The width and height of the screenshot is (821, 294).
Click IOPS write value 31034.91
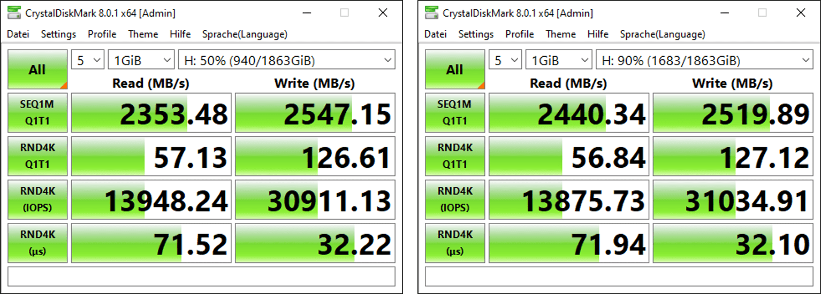(x=733, y=199)
